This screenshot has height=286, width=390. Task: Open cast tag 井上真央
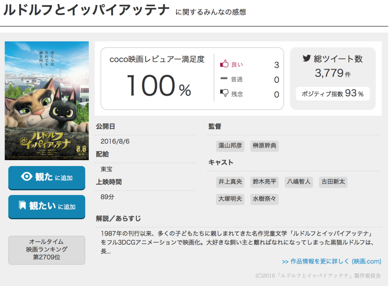(x=230, y=182)
